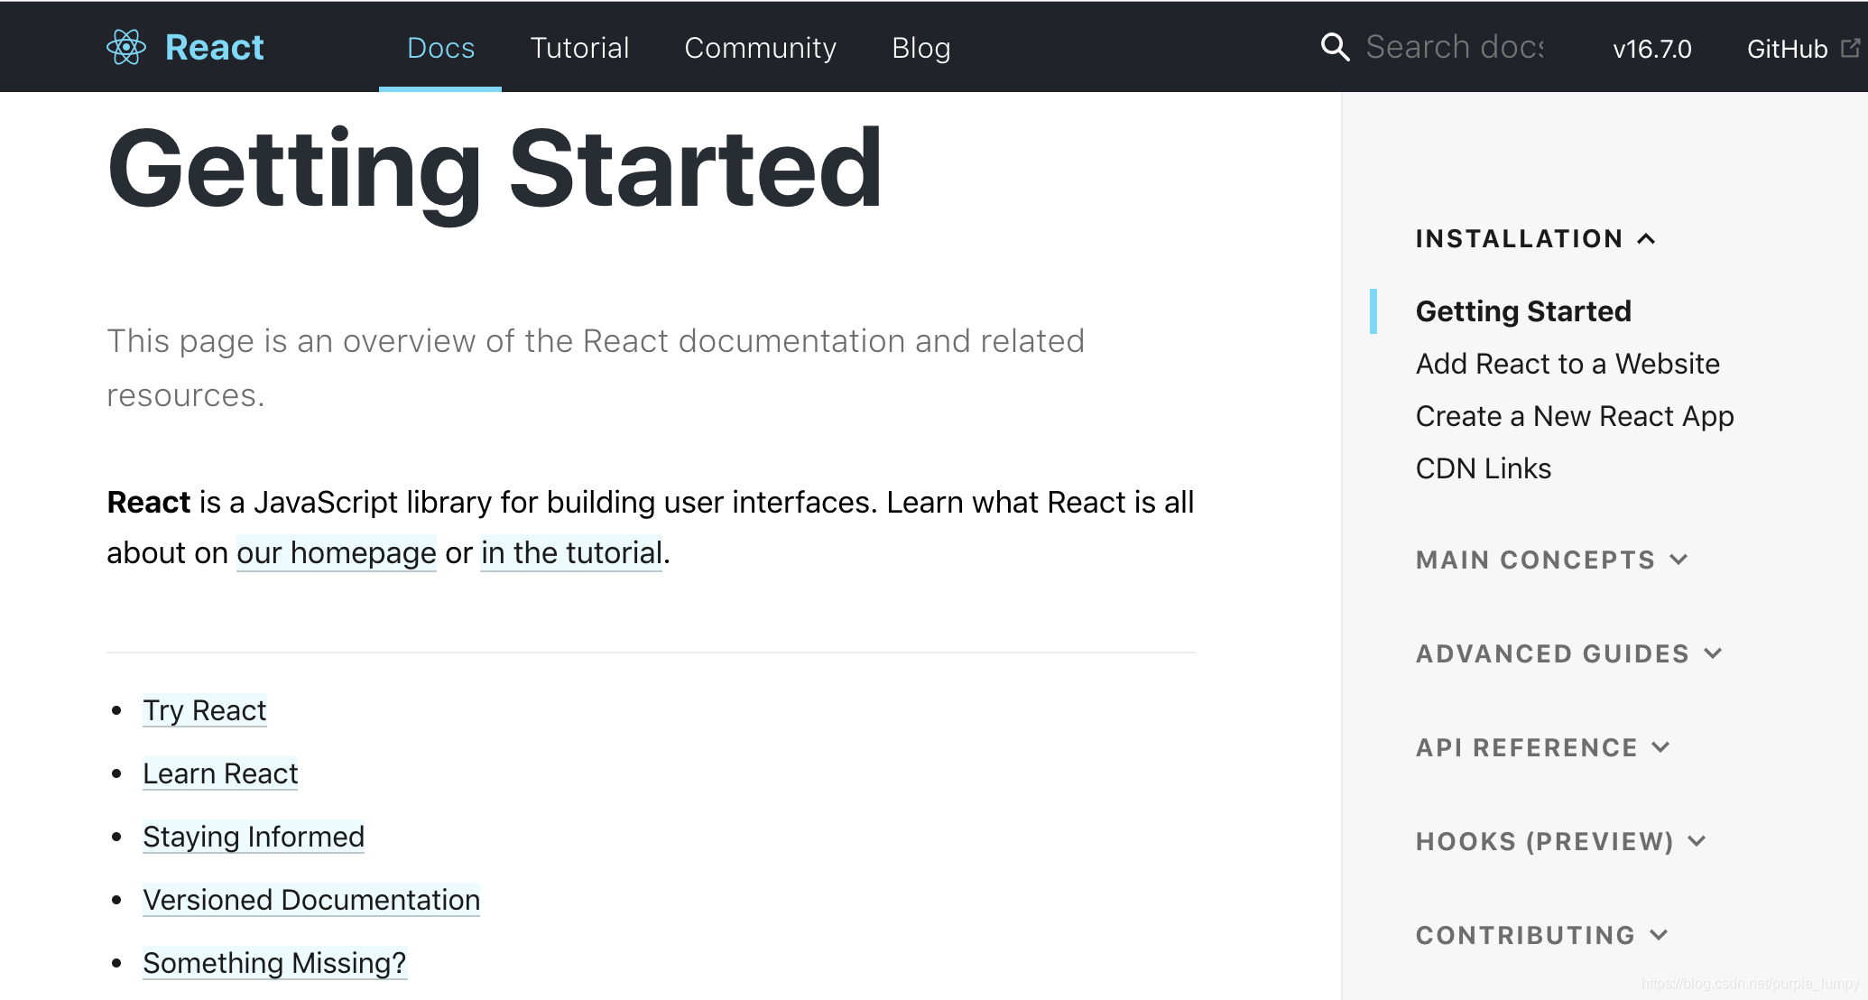Jump to Try React section
This screenshot has width=1868, height=1000.
pyautogui.click(x=205, y=710)
